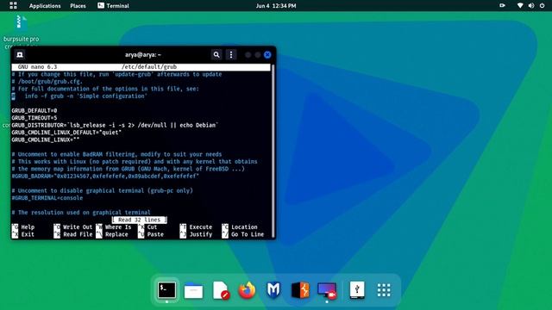This screenshot has width=552, height=310.
Task: Click the Justify shortcut label
Action: pos(201,234)
